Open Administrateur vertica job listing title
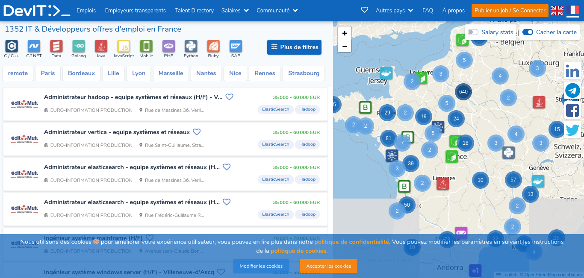 coord(117,132)
